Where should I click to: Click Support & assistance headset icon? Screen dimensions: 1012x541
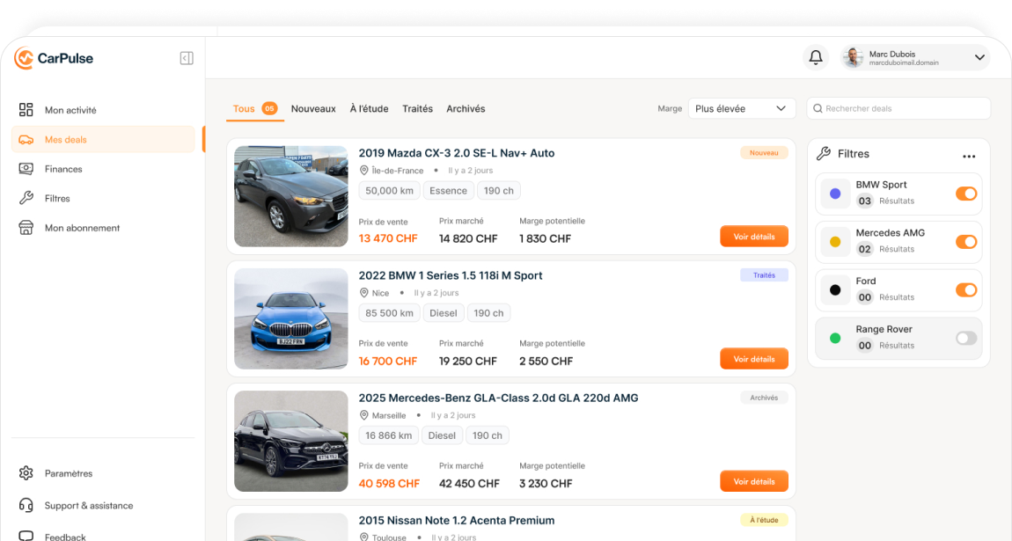pos(26,506)
